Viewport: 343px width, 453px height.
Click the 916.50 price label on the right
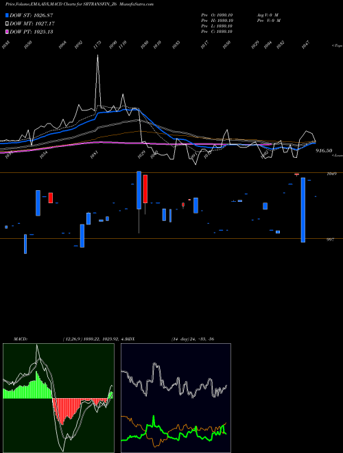coord(324,150)
